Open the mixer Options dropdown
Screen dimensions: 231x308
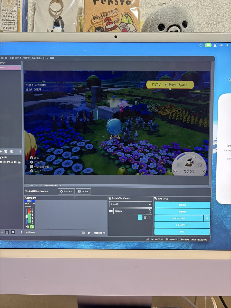click(100, 233)
